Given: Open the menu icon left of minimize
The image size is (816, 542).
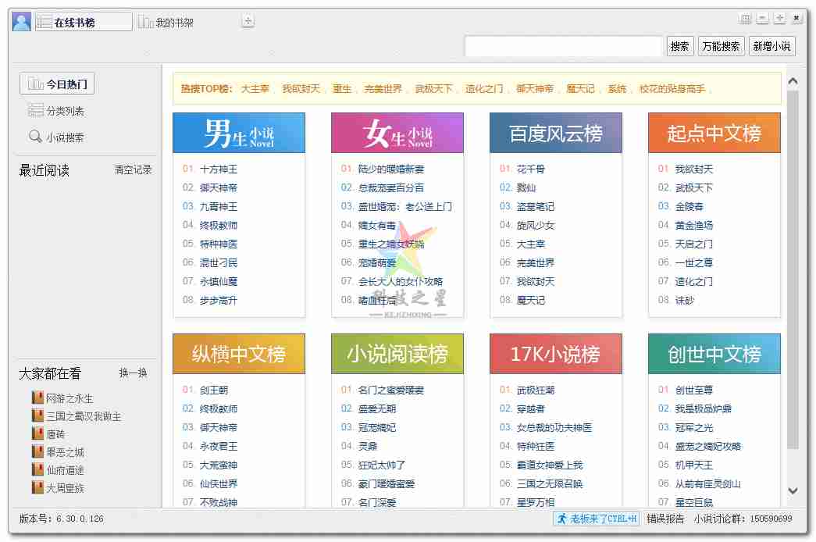Looking at the screenshot, I should [746, 19].
